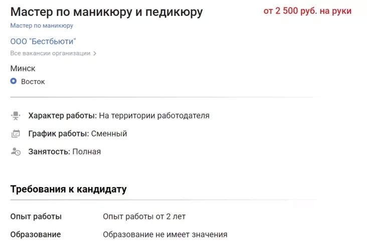
Task: Click the Характер работы label
Action: 62,116
